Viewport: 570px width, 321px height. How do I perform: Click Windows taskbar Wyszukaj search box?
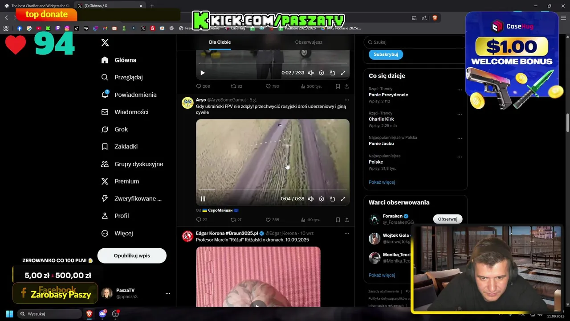(49, 314)
